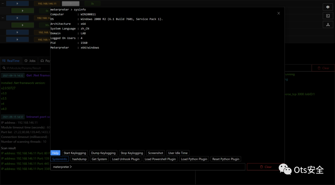The image size is (335, 185).
Task: Click the green play button beside the 30s tag
Action: (x=22, y=25)
